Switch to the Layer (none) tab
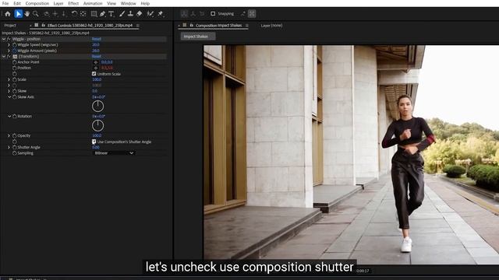This screenshot has height=280, width=499. (x=271, y=26)
